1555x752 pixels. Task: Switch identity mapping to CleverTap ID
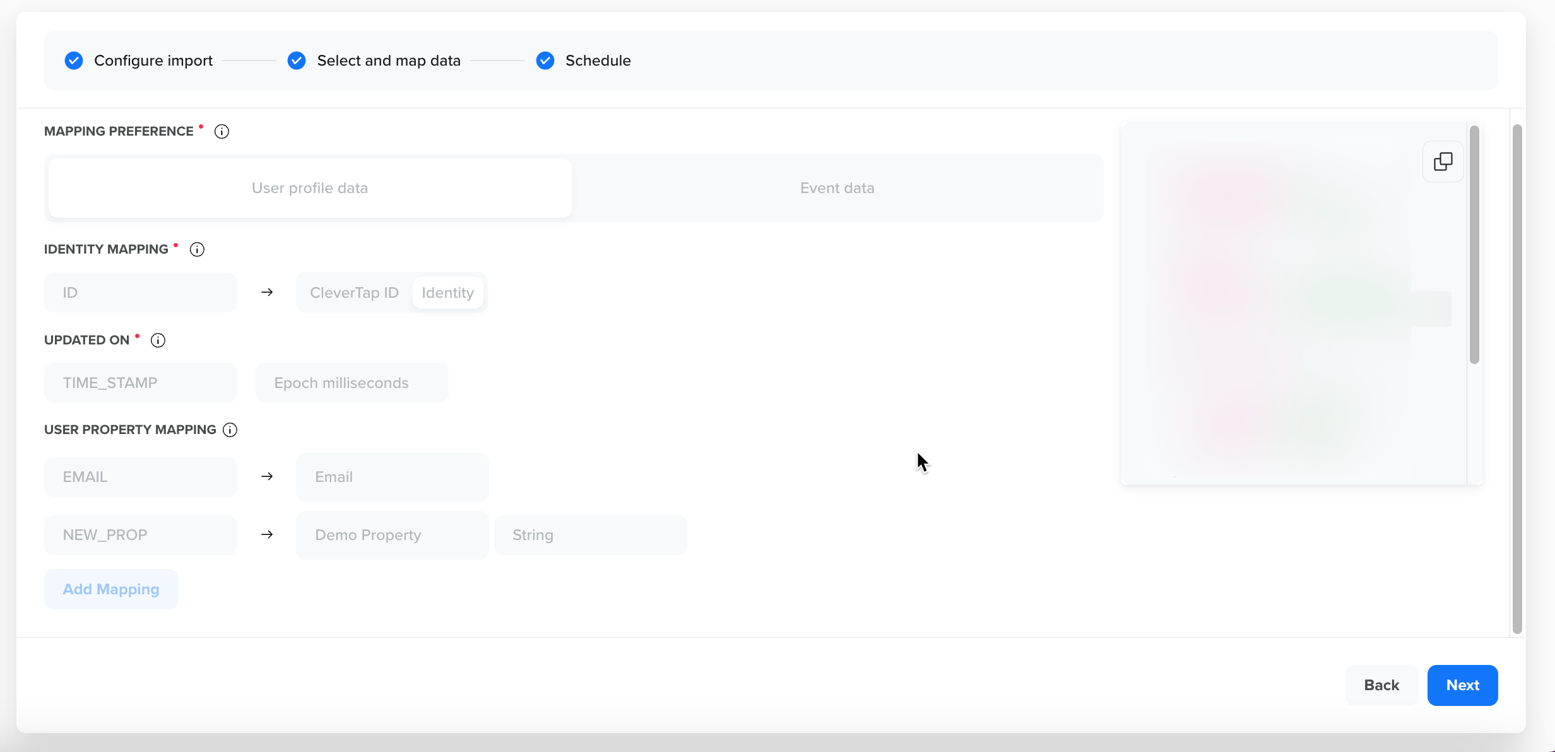[353, 292]
